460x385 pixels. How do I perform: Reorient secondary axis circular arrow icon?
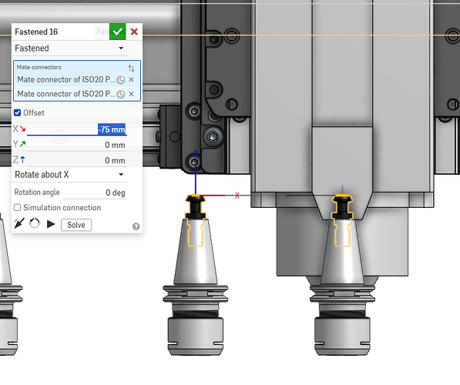[x=35, y=223]
